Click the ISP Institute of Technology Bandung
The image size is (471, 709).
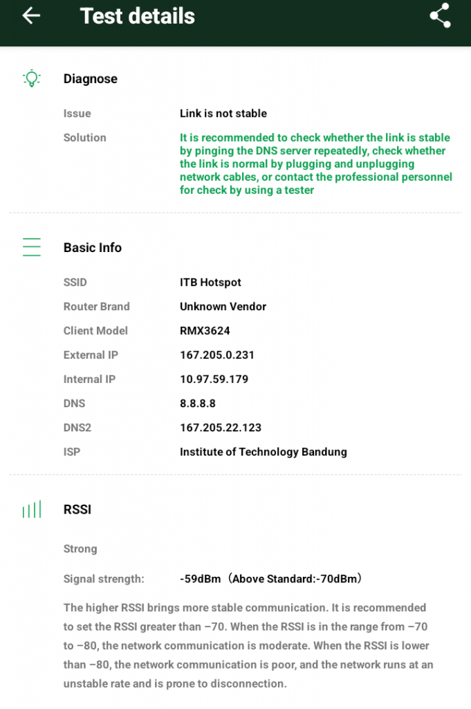point(264,452)
